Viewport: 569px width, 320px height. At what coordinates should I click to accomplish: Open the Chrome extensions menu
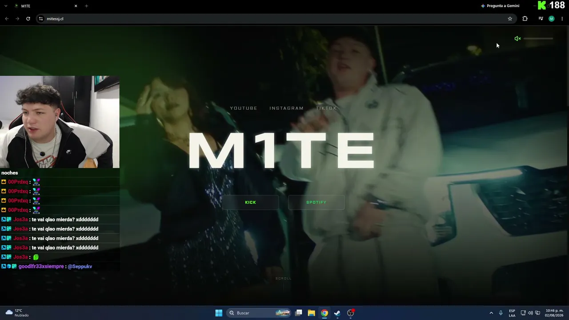525,19
